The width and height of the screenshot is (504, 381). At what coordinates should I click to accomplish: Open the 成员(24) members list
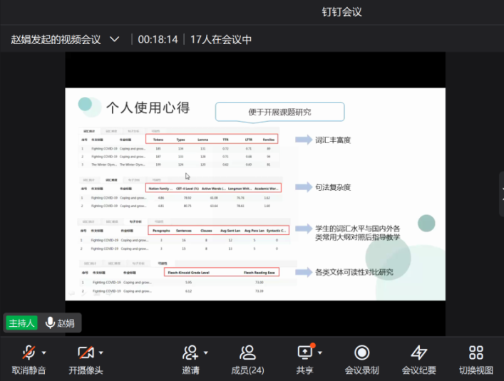click(247, 353)
